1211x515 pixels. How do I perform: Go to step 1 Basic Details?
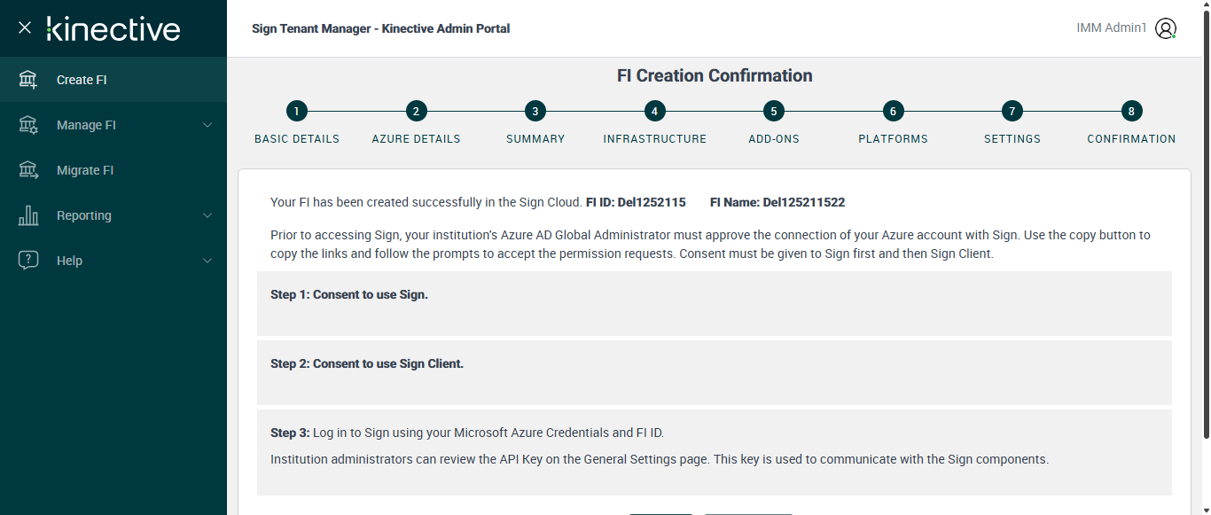tap(297, 111)
